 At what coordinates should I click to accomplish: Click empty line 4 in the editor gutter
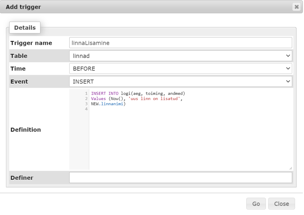[86, 109]
